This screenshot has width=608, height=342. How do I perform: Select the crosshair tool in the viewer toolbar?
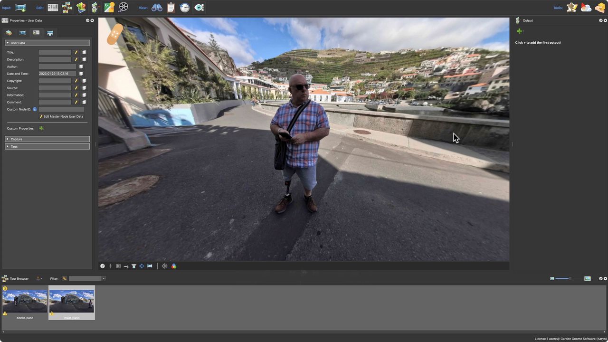[x=110, y=266]
